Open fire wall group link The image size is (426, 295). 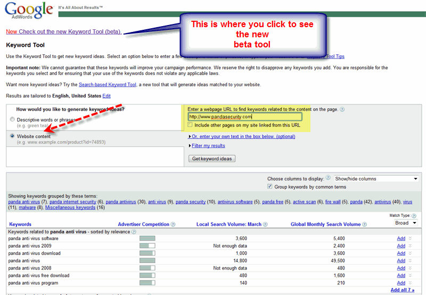333,202
